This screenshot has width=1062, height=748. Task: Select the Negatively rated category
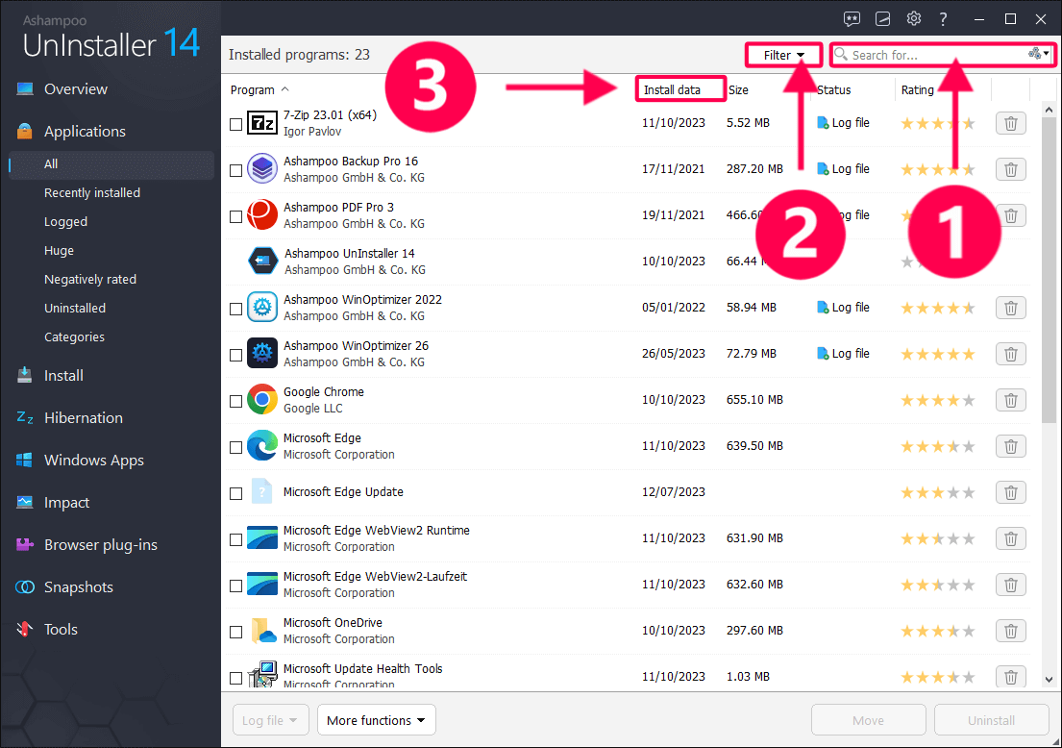[x=89, y=279]
